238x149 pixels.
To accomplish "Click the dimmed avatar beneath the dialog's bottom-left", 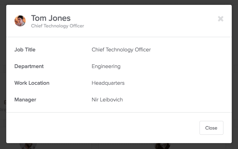I will click(28, 146).
